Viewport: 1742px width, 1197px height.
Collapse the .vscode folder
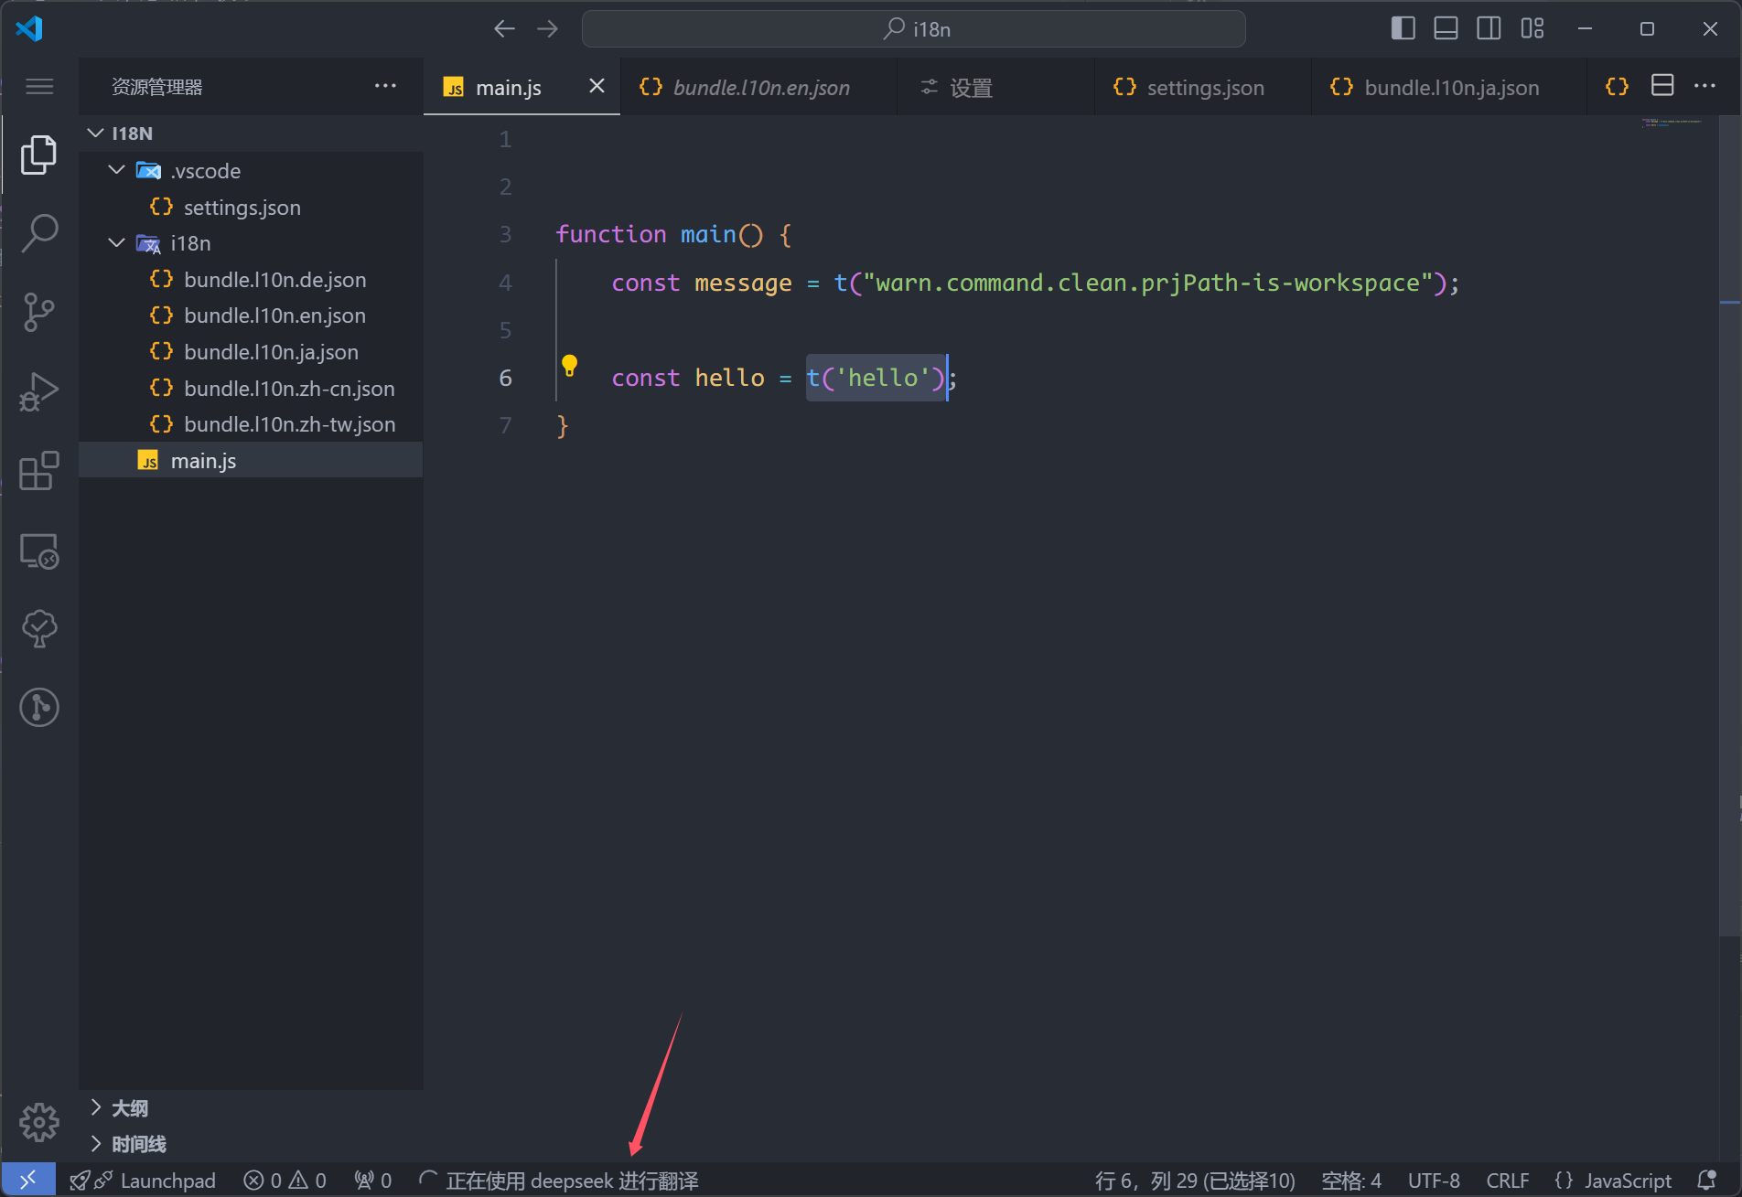coord(251,171)
